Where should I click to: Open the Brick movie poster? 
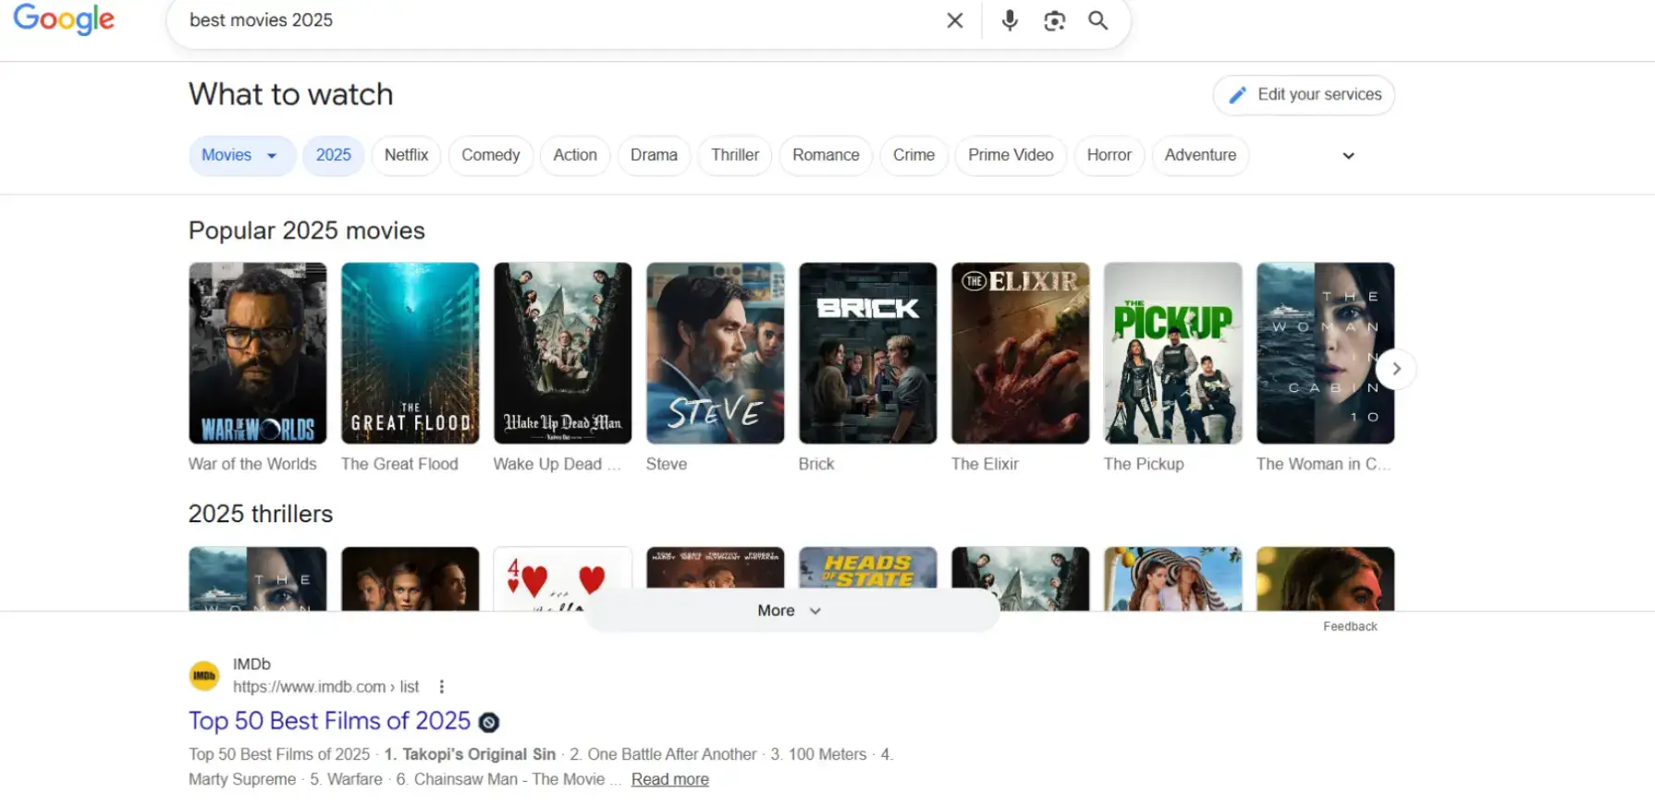(868, 353)
